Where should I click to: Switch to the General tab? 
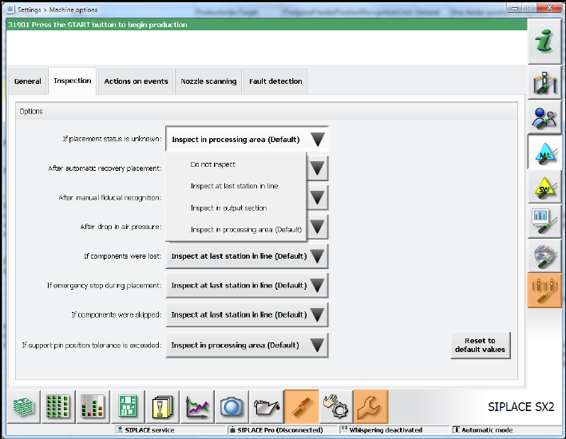[x=27, y=81]
